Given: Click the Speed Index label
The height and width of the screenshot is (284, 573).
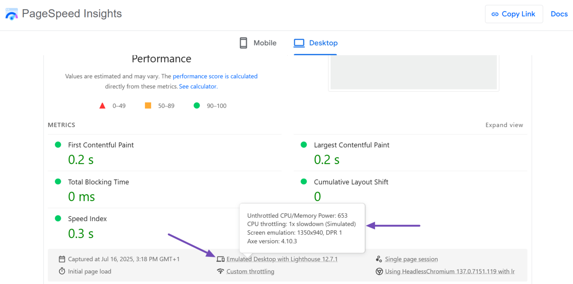Looking at the screenshot, I should point(88,219).
